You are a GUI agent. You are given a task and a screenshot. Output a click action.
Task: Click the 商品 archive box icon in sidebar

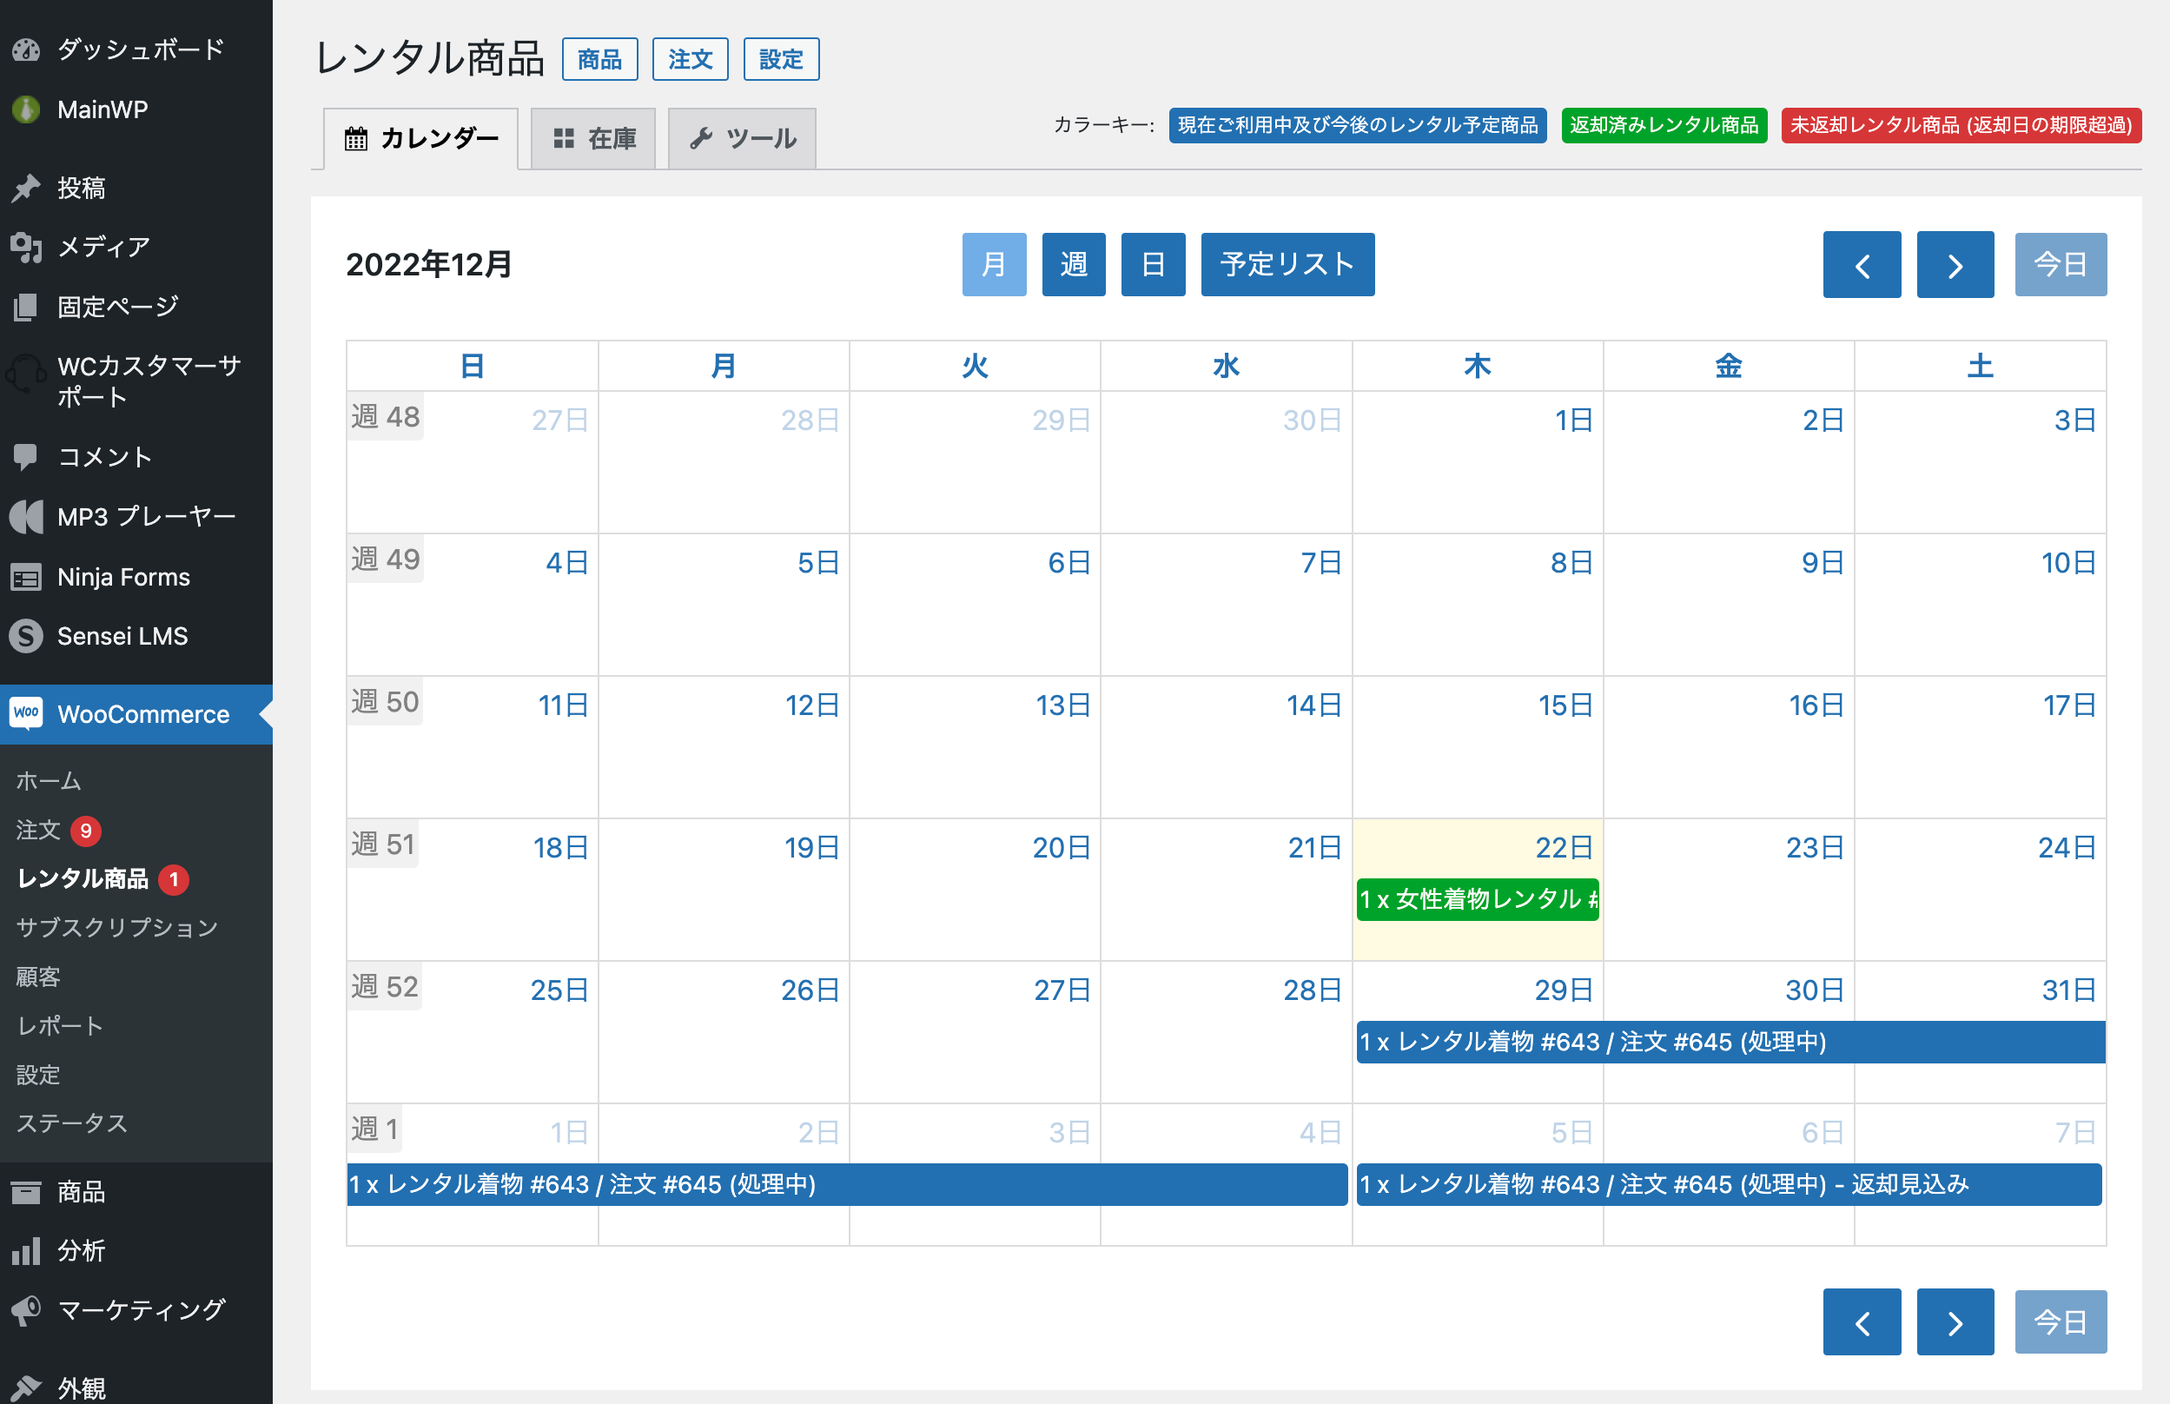point(26,1192)
